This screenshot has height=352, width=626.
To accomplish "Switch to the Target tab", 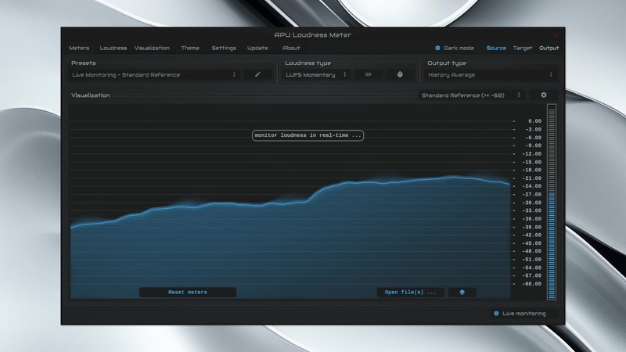I will [x=523, y=48].
